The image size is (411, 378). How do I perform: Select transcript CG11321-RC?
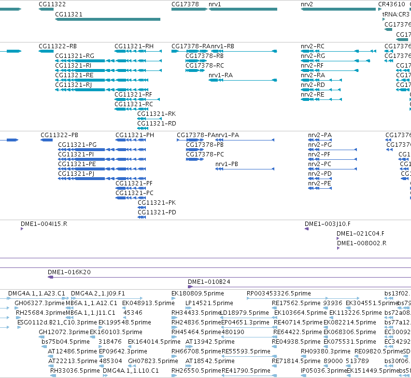(x=130, y=109)
